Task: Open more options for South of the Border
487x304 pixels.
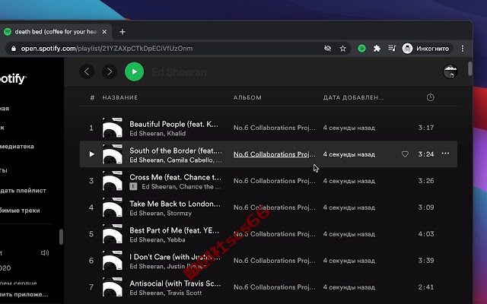Action: (x=445, y=154)
